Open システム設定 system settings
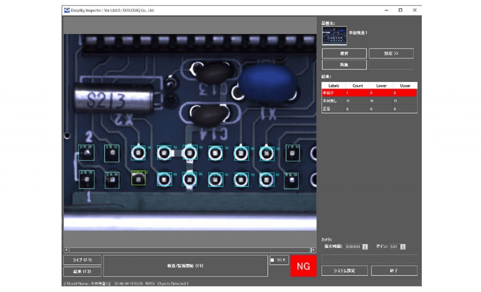This screenshot has height=292, width=481. click(x=344, y=270)
